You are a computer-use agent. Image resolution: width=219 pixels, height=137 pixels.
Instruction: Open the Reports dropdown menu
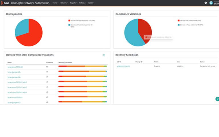pos(74,3)
